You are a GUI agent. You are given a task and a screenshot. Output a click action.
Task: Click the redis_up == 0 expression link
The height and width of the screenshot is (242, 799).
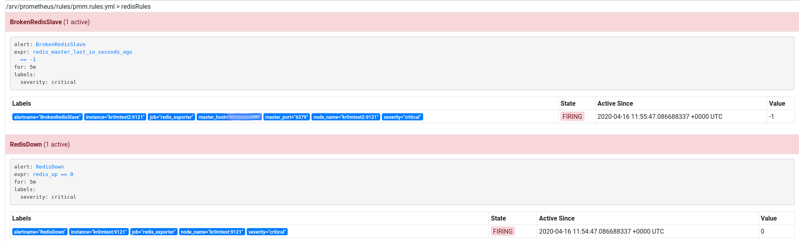[x=53, y=174]
